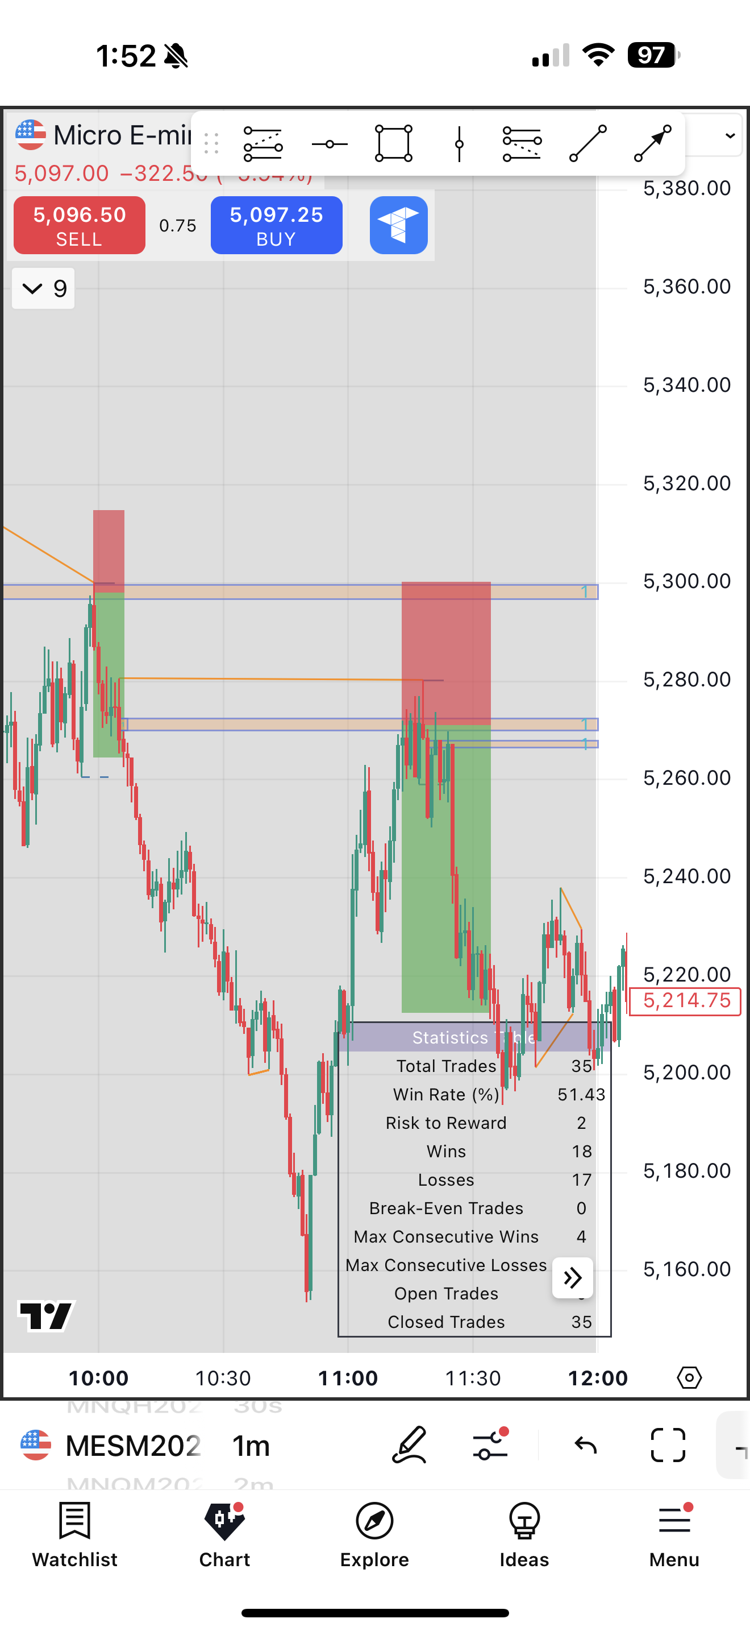Grab the drawing toolbar drag handle
The height and width of the screenshot is (1631, 750).
click(212, 144)
